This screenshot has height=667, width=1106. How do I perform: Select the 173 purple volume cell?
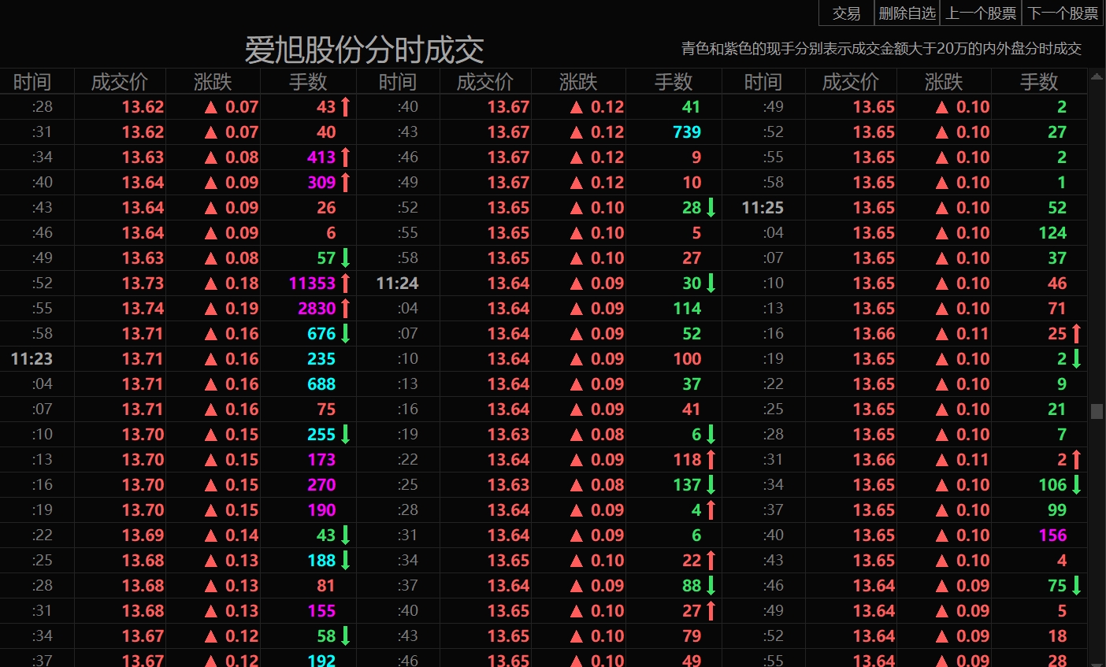pyautogui.click(x=321, y=460)
